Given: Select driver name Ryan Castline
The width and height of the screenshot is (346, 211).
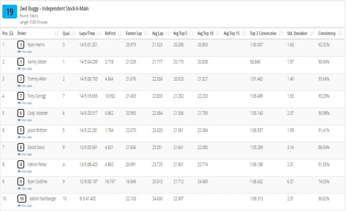Looking at the screenshot, I should 37,182.
